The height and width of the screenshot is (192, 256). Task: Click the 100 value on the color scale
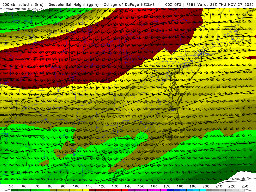pos(76,186)
